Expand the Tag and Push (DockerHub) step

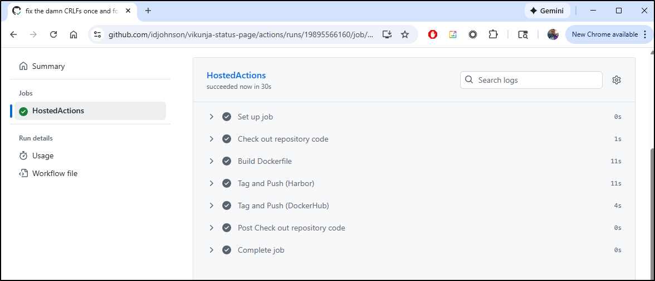pos(212,205)
